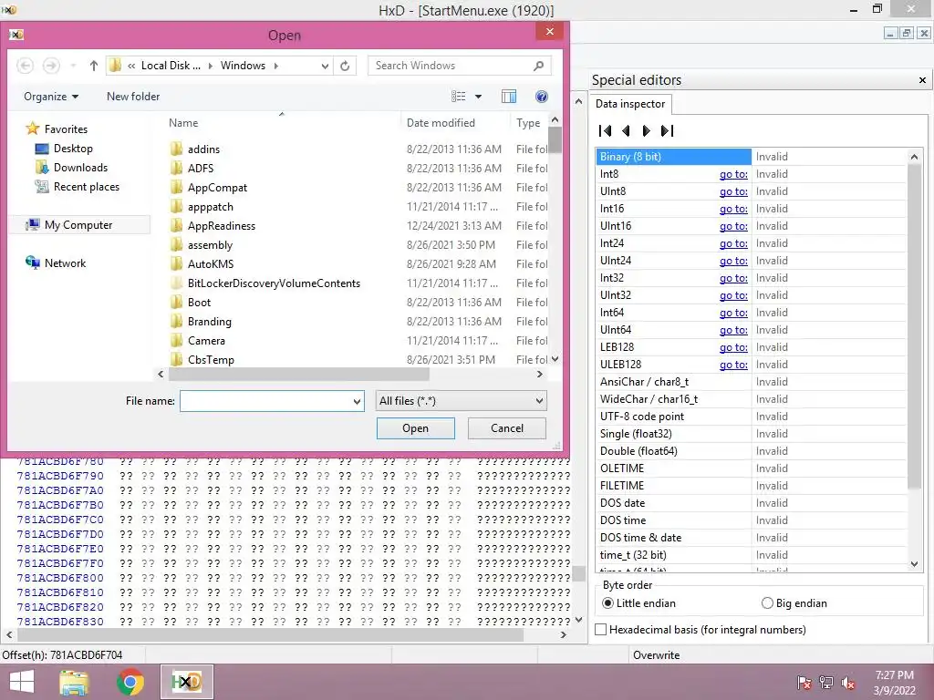Select the Binary (8 bit) row

coord(674,157)
